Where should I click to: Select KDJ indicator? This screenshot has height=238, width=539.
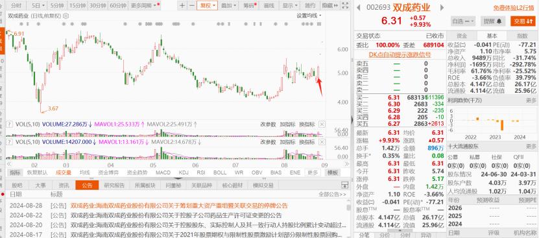(x=184, y=173)
